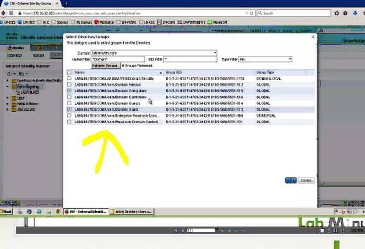This screenshot has height=249, width=365.
Task: Expand the Certificate Authentication Profile tree node
Action: pos(8,80)
